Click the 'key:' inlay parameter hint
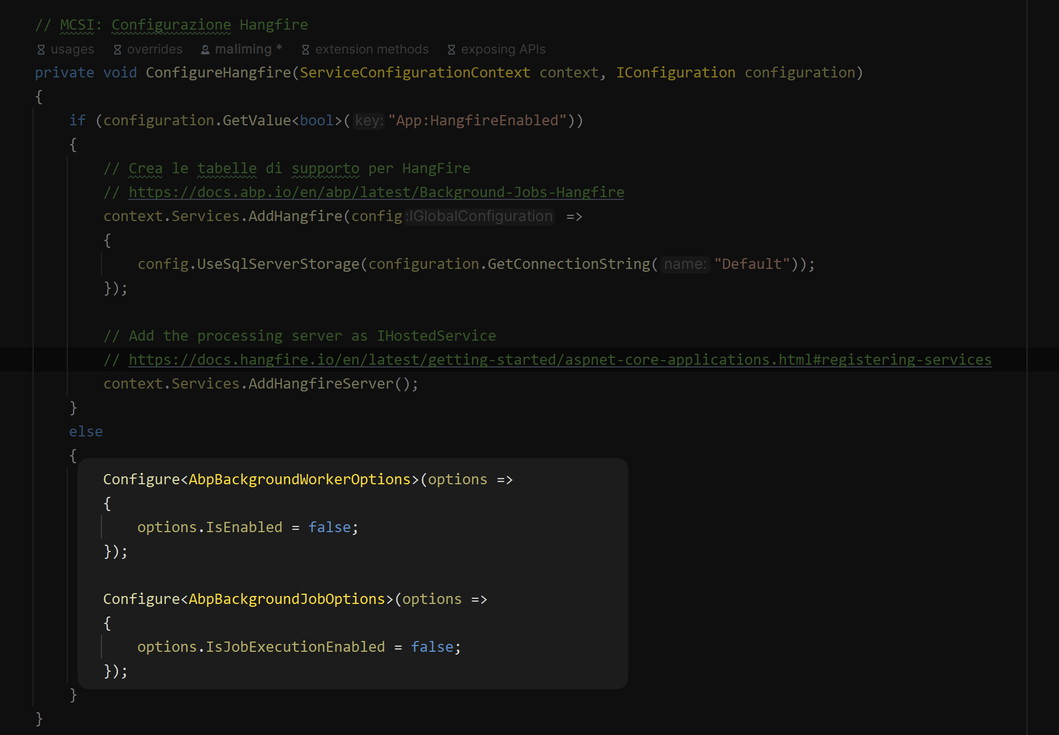The image size is (1059, 735). point(369,121)
